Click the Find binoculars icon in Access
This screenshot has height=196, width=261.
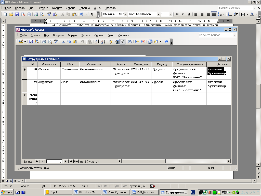(x=130, y=42)
